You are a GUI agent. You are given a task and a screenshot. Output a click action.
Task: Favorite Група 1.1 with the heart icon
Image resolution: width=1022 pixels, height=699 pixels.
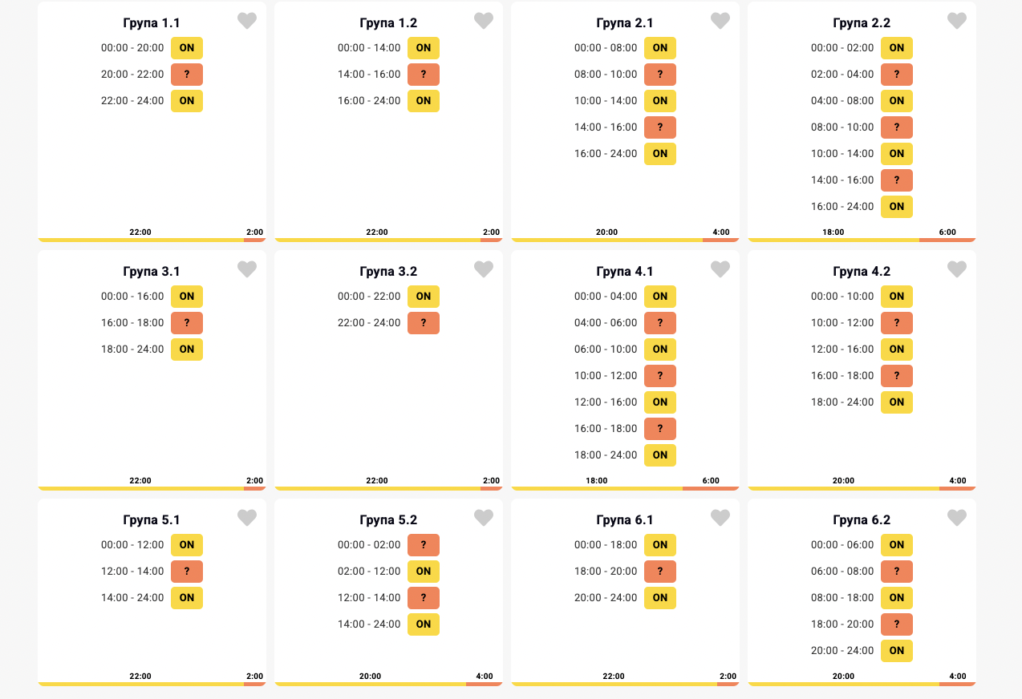[247, 22]
